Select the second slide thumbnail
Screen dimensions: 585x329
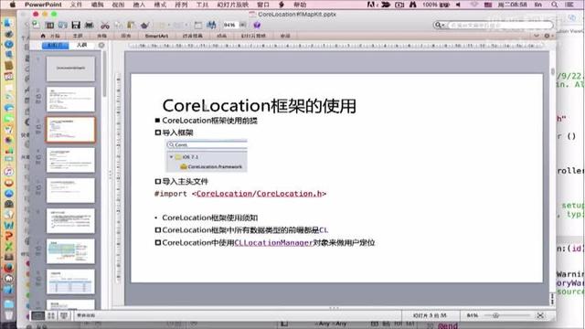[x=70, y=100]
